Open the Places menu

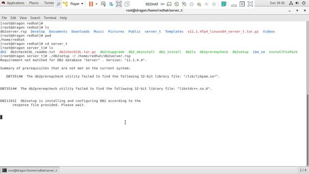(x=34, y=3)
